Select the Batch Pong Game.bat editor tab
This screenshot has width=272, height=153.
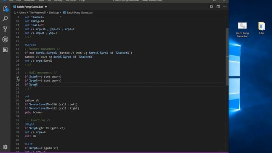[30, 7]
